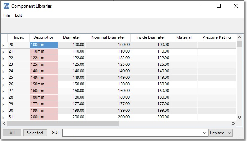Select row 29 using its row arrow

[4, 105]
